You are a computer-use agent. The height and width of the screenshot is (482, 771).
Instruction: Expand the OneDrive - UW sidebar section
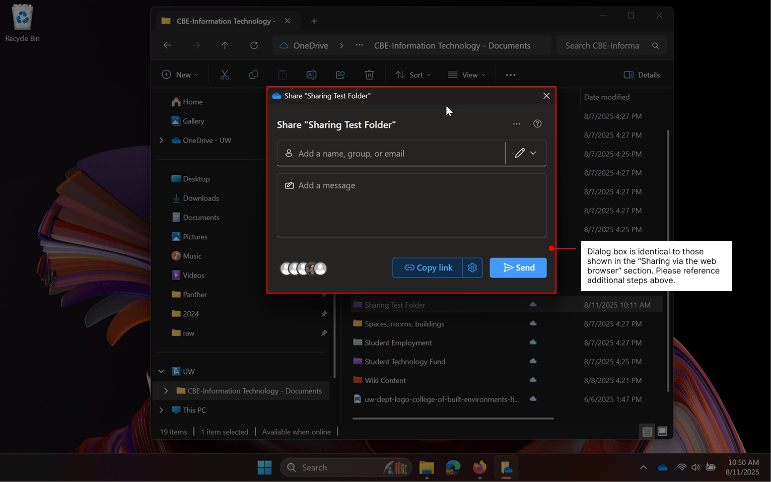[x=161, y=140]
